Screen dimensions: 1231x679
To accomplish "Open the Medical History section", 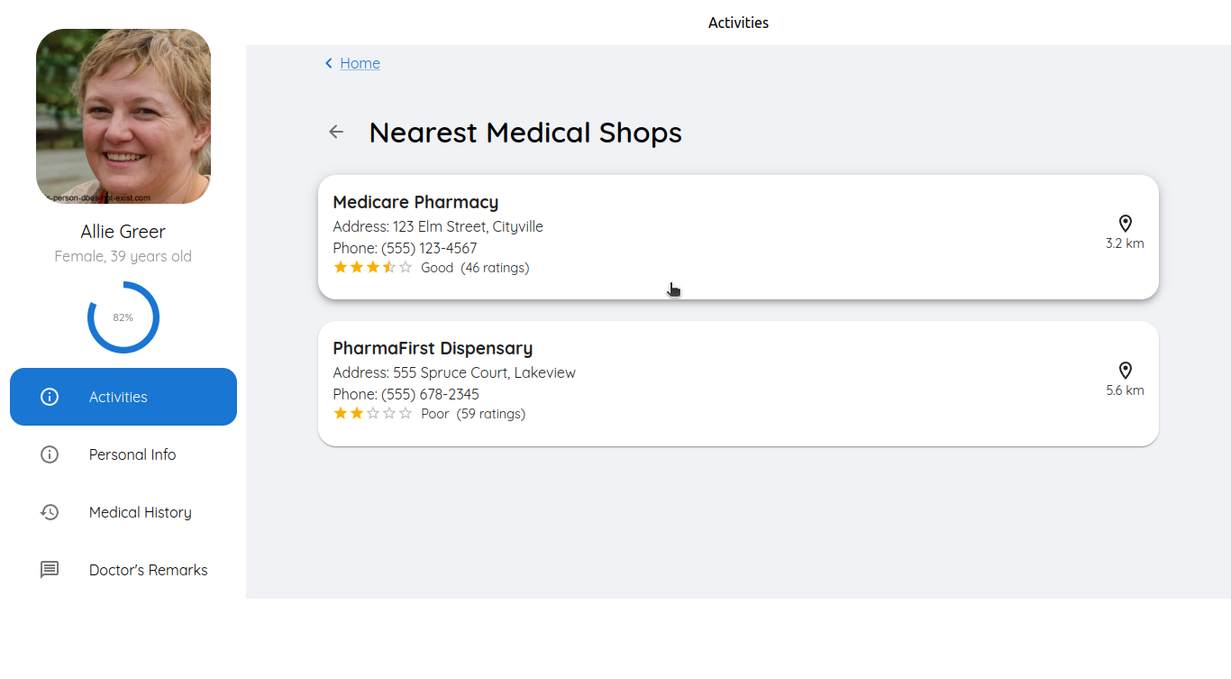I will pyautogui.click(x=141, y=512).
